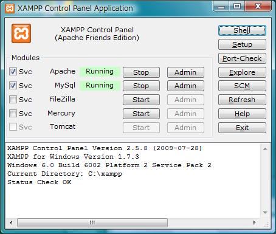The image size is (276, 234).
Task: Enable the Mercury Svc checkbox
Action: coord(13,114)
